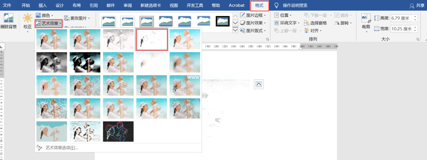Click the 格式 format tab
This screenshot has width=427, height=160.
(x=259, y=6)
